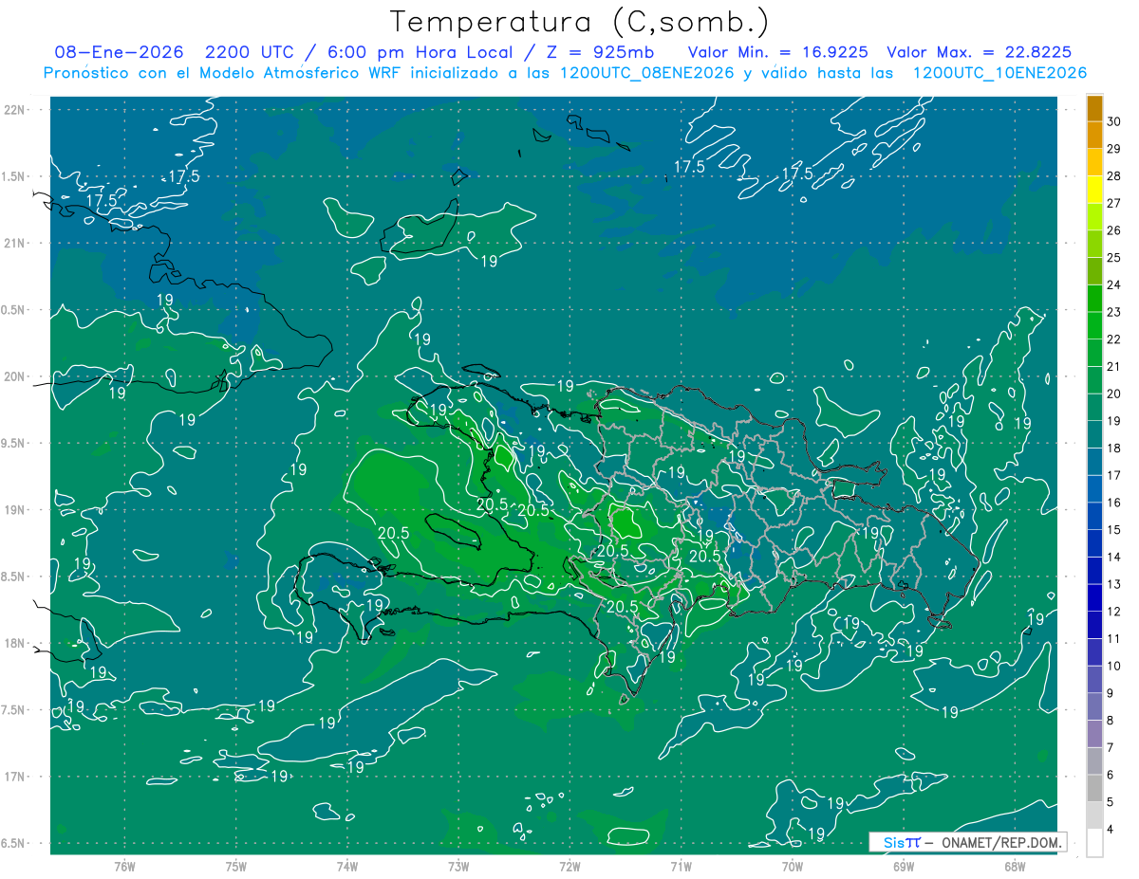Click the '19N' latitude axis label
Screen dimensions: 1139x879
14,510
